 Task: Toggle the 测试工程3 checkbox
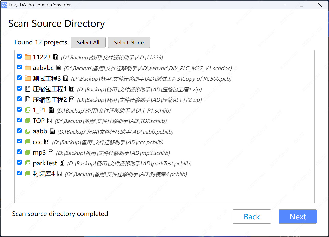pyautogui.click(x=19, y=78)
